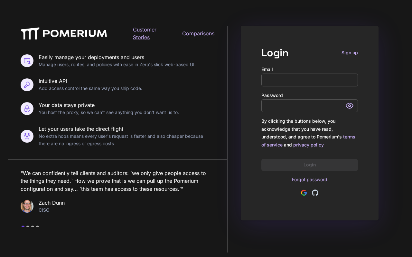Open the Customer Stories link
This screenshot has width=412, height=257.
(x=145, y=33)
